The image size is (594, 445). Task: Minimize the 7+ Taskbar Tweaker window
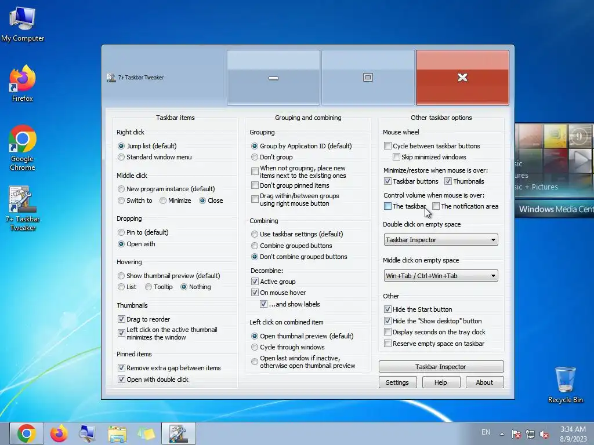pos(274,78)
